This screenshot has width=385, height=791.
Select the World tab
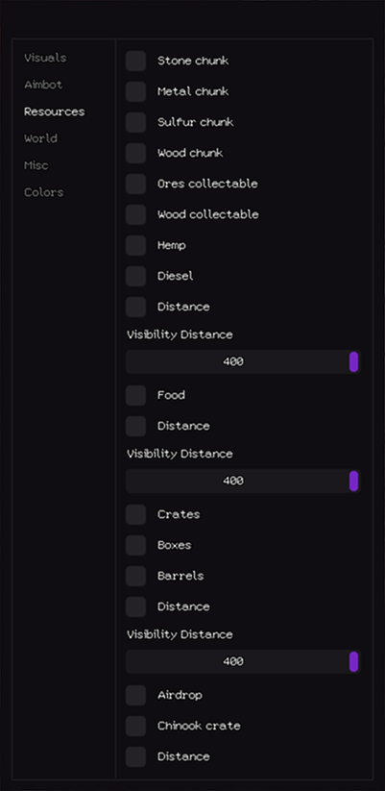point(40,138)
